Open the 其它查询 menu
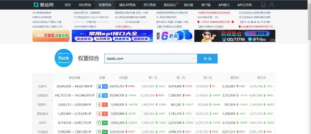The image size is (311, 134). pos(149,5)
